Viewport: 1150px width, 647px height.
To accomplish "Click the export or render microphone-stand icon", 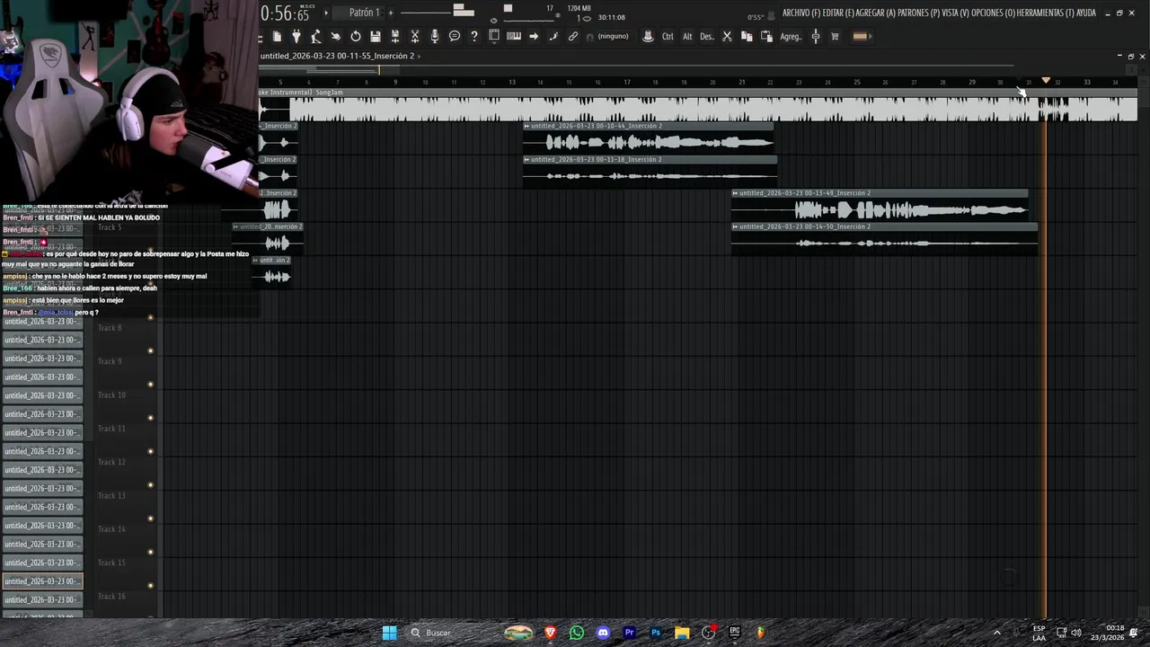I will (316, 36).
